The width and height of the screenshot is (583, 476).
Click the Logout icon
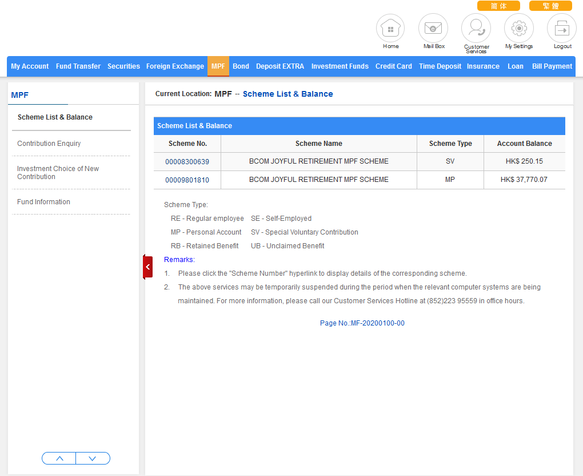pyautogui.click(x=562, y=28)
